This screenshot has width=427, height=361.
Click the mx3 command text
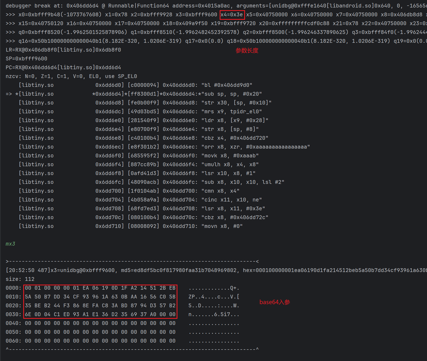(x=10, y=244)
